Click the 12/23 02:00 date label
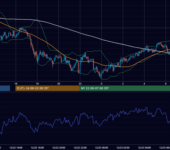 (x=123, y=147)
